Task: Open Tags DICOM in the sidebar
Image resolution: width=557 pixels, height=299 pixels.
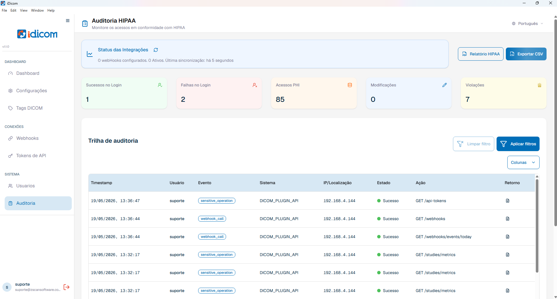Action: [38, 108]
